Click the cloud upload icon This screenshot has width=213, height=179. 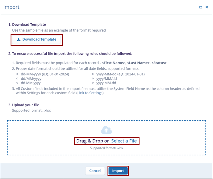tap(106, 130)
